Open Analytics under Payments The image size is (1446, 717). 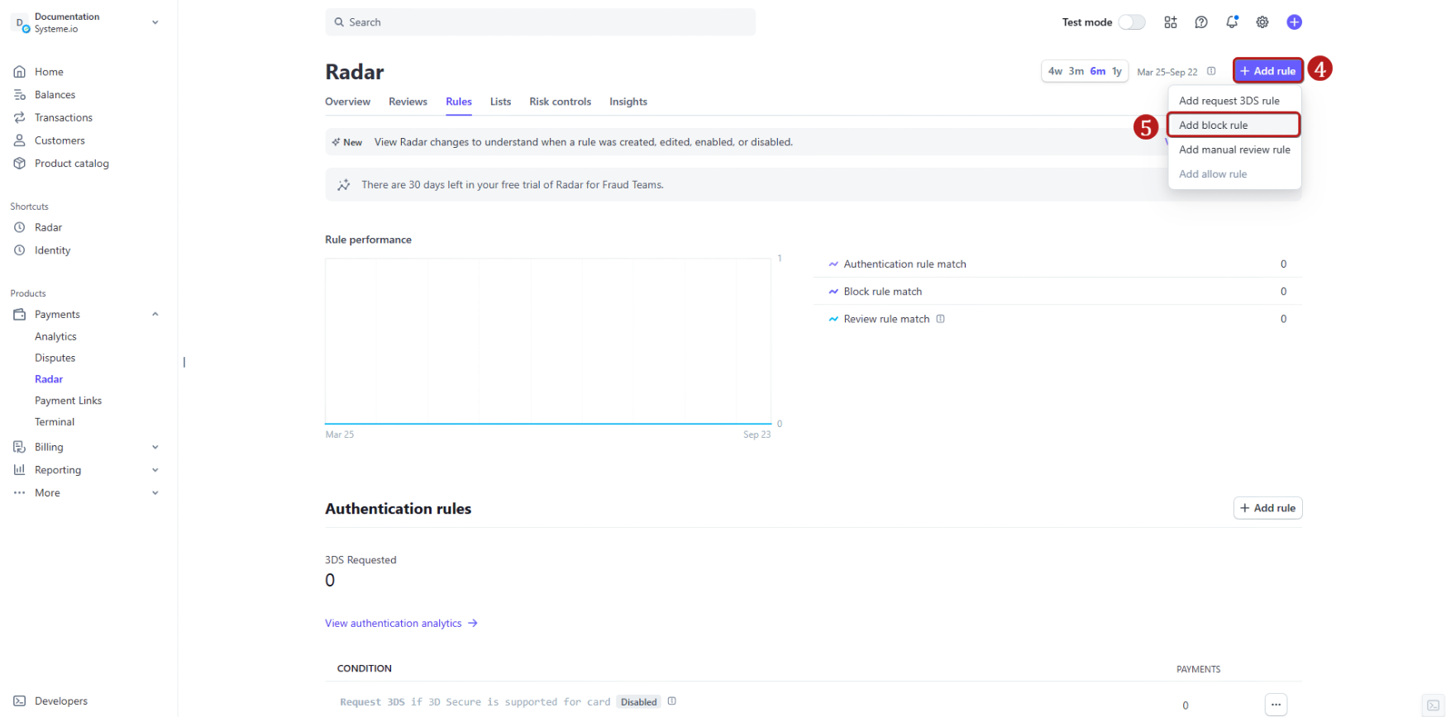(x=55, y=337)
